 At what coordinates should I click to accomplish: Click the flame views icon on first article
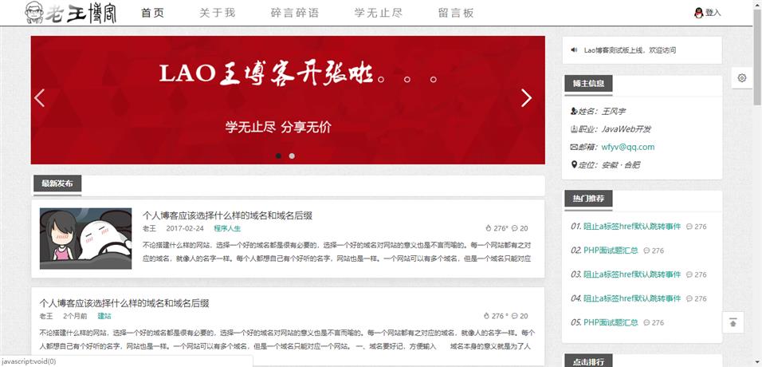coord(489,228)
